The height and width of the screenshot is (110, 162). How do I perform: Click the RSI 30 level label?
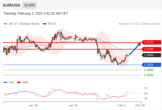(x=146, y=98)
